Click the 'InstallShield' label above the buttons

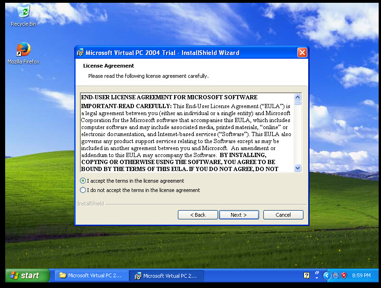91,204
